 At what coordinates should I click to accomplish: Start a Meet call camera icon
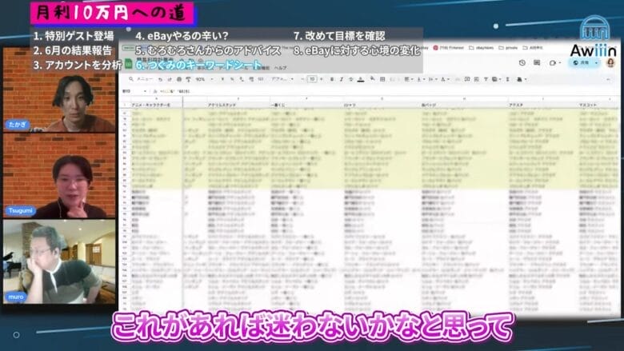pos(552,63)
